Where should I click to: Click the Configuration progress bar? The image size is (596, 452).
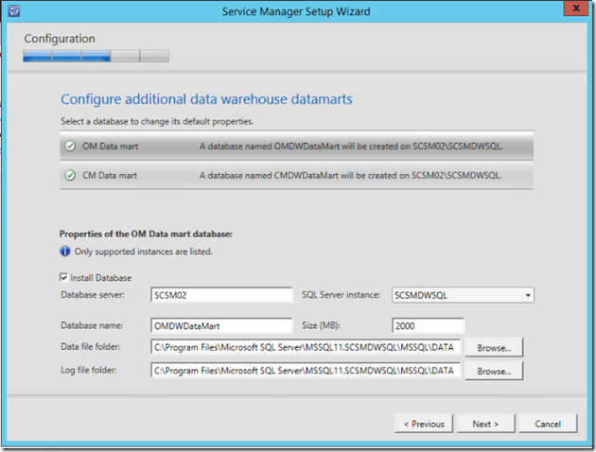coord(96,56)
